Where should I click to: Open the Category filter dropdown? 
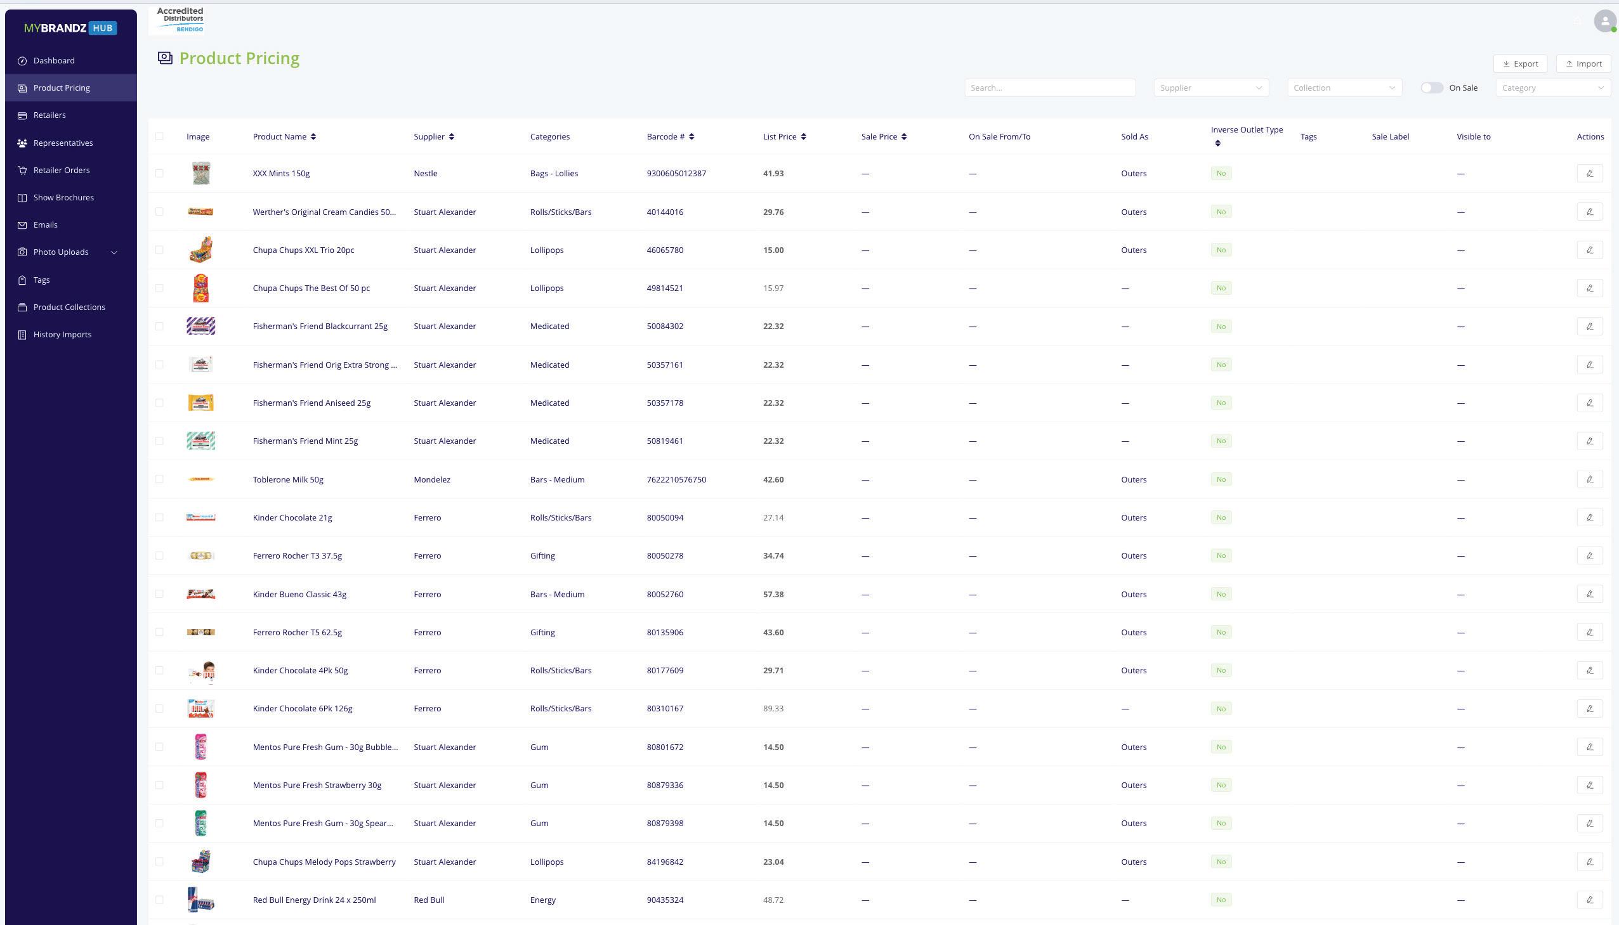(x=1552, y=87)
